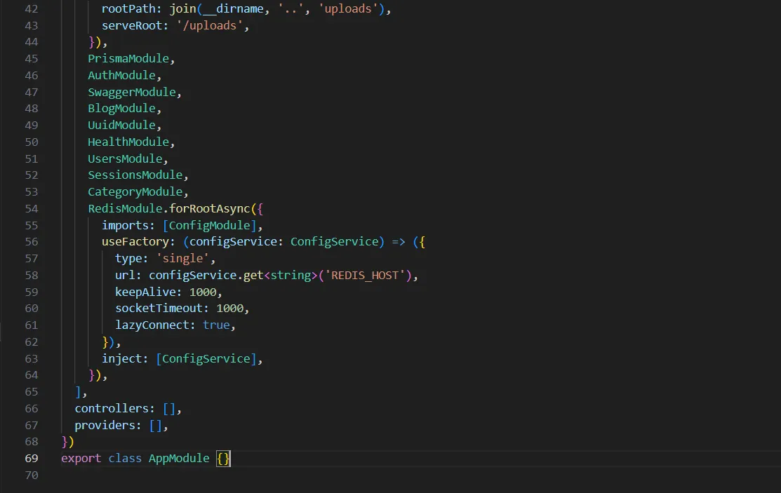The image size is (781, 493).
Task: Click SessionsModule in imports list
Action: click(x=135, y=175)
